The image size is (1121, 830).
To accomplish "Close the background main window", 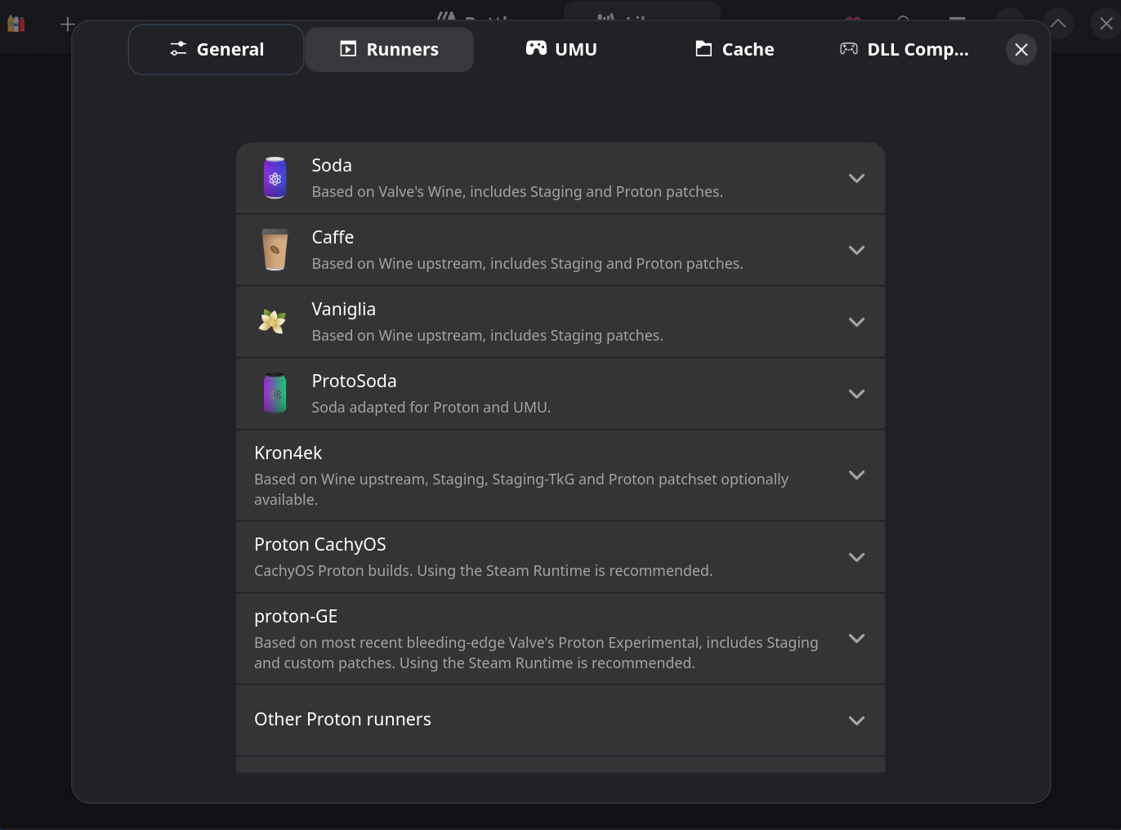I will coord(1106,24).
